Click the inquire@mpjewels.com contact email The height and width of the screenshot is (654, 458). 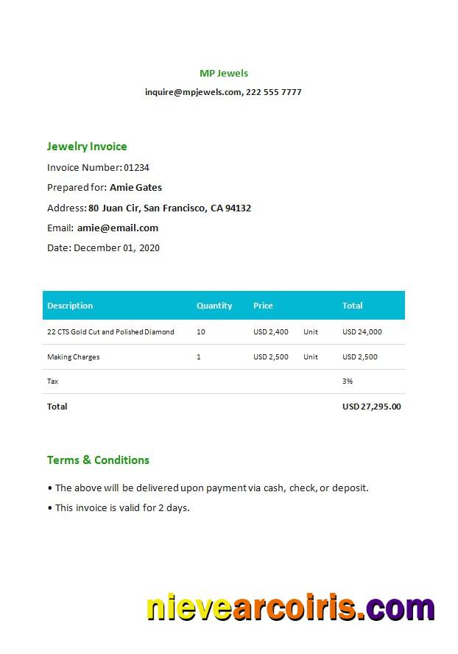pos(194,92)
